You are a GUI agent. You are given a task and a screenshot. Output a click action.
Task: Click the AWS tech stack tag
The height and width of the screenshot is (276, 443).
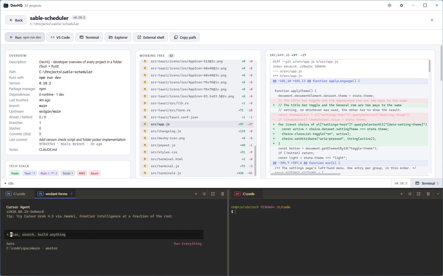[82, 173]
